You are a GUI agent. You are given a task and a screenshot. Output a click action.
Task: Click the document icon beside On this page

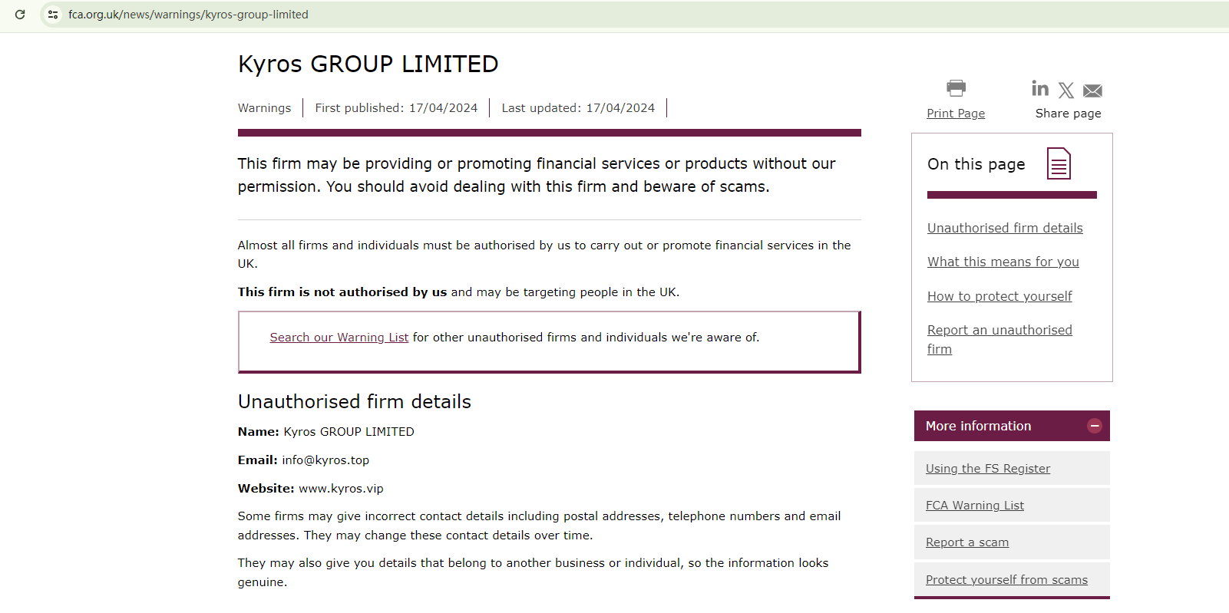tap(1059, 163)
